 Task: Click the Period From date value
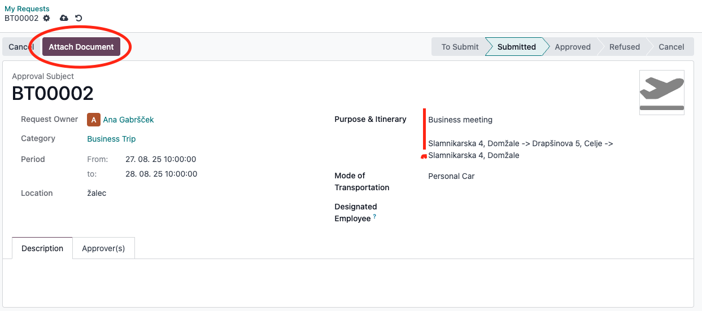[160, 159]
